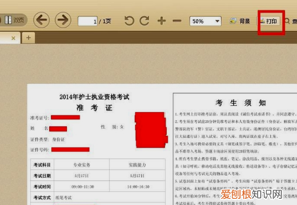Zoom out with the minus icon
The image size is (297, 205).
click(x=177, y=20)
